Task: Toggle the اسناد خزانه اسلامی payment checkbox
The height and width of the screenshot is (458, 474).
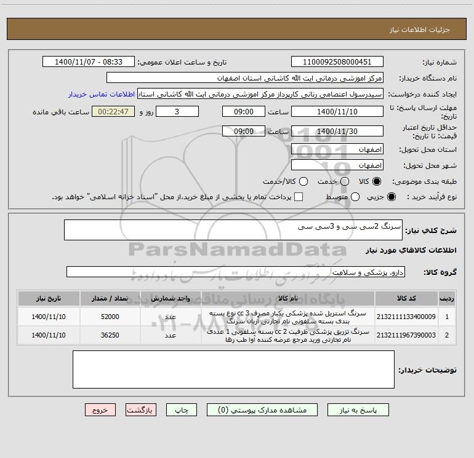Action: [299, 197]
